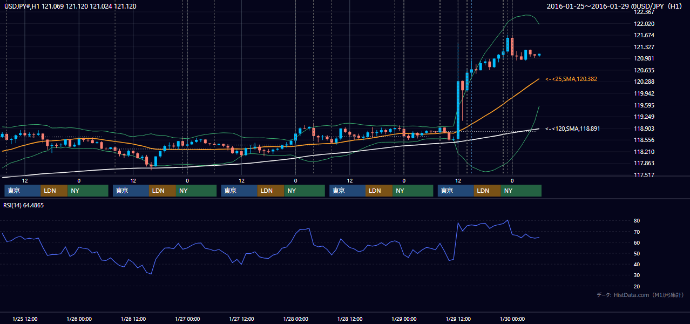Select the NY session box for 1/29
This screenshot has height=324, width=690.
pos(522,191)
